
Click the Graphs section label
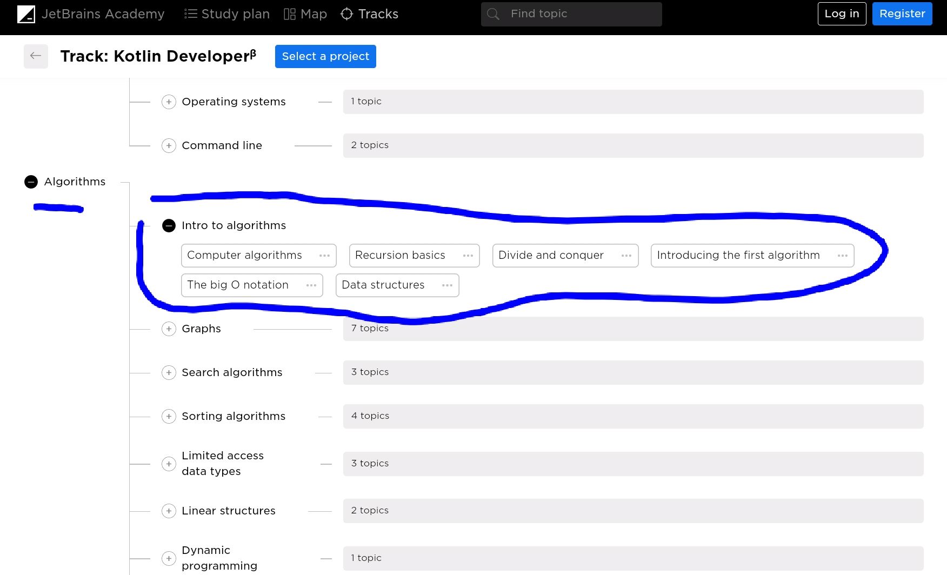(201, 329)
